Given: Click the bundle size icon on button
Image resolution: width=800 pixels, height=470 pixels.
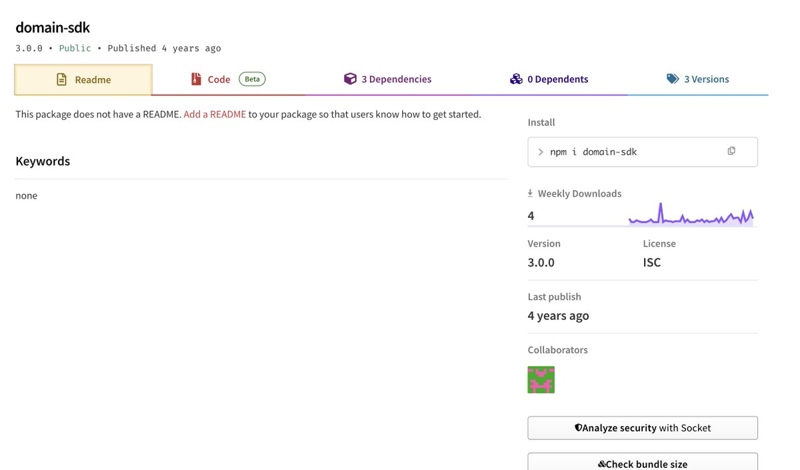Looking at the screenshot, I should 601,465.
